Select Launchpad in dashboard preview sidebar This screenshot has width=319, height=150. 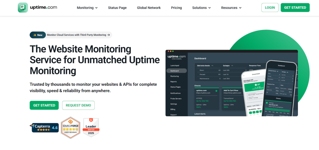pos(174,66)
